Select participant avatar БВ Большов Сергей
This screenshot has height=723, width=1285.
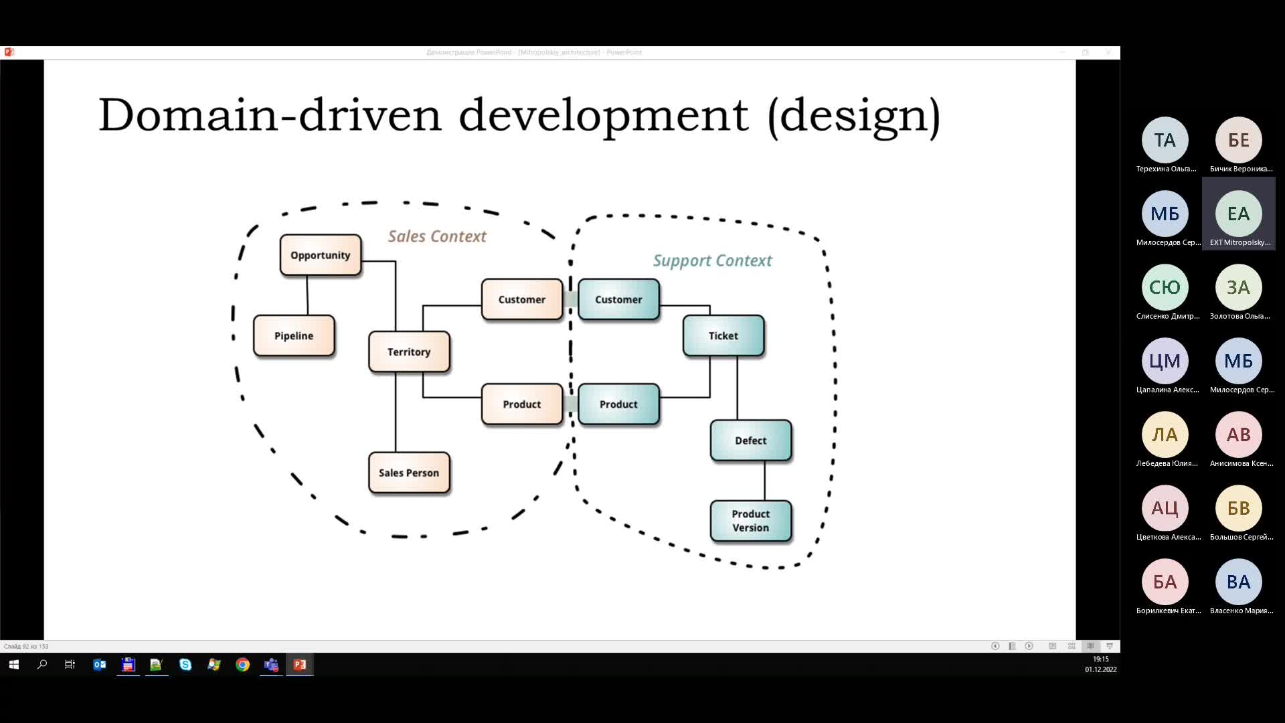pos(1239,508)
